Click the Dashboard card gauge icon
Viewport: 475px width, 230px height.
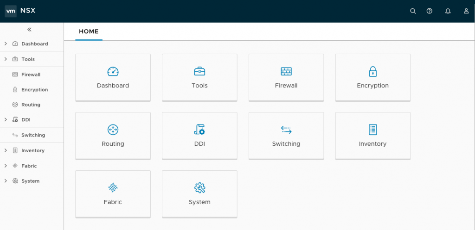coord(113,71)
